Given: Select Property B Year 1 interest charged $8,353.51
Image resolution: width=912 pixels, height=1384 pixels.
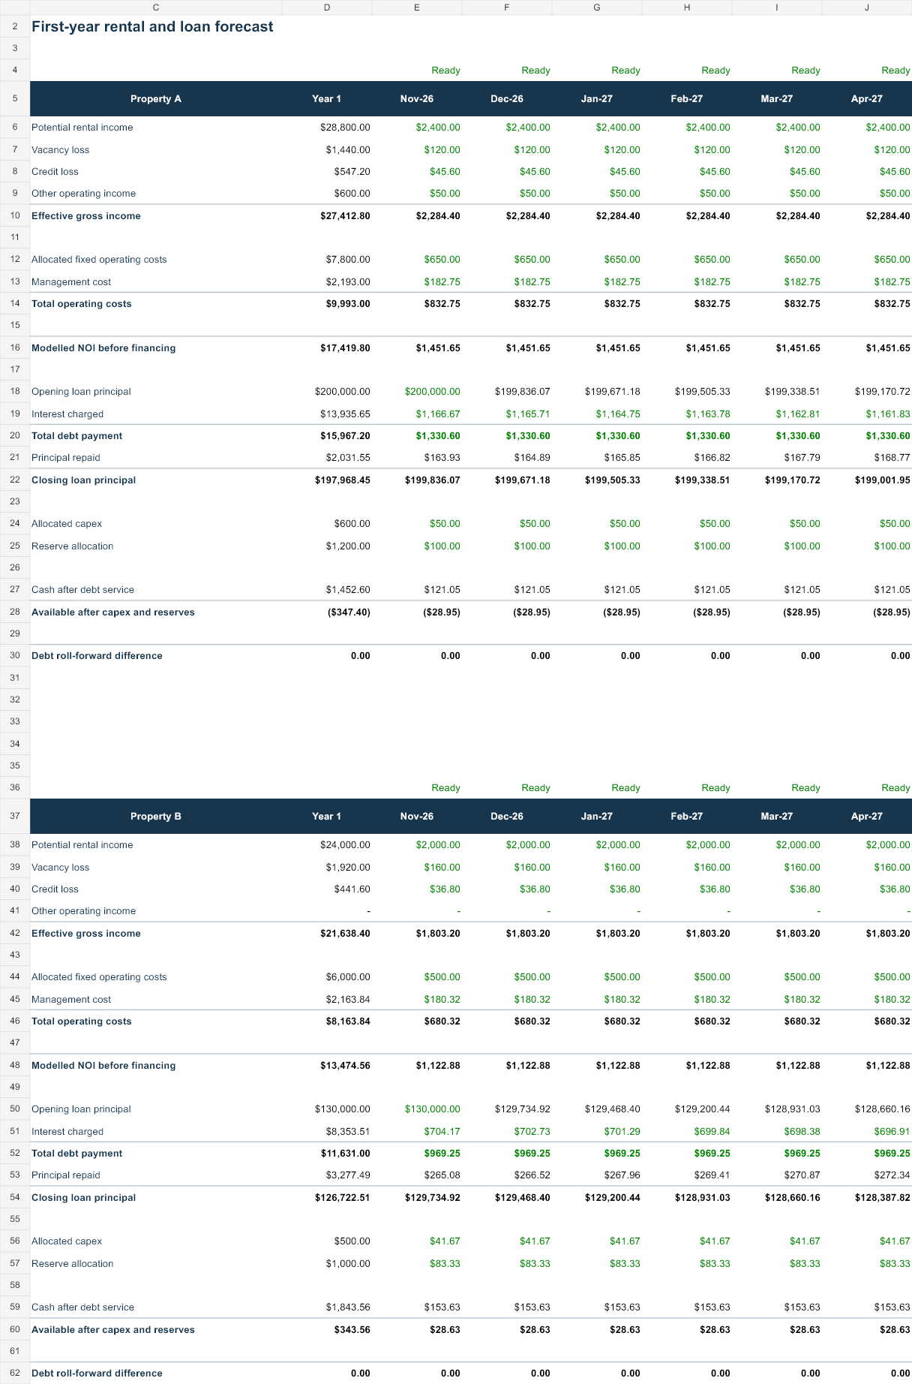Looking at the screenshot, I should (348, 1132).
